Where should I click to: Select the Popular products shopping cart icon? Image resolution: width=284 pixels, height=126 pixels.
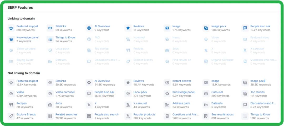[x=128, y=116]
